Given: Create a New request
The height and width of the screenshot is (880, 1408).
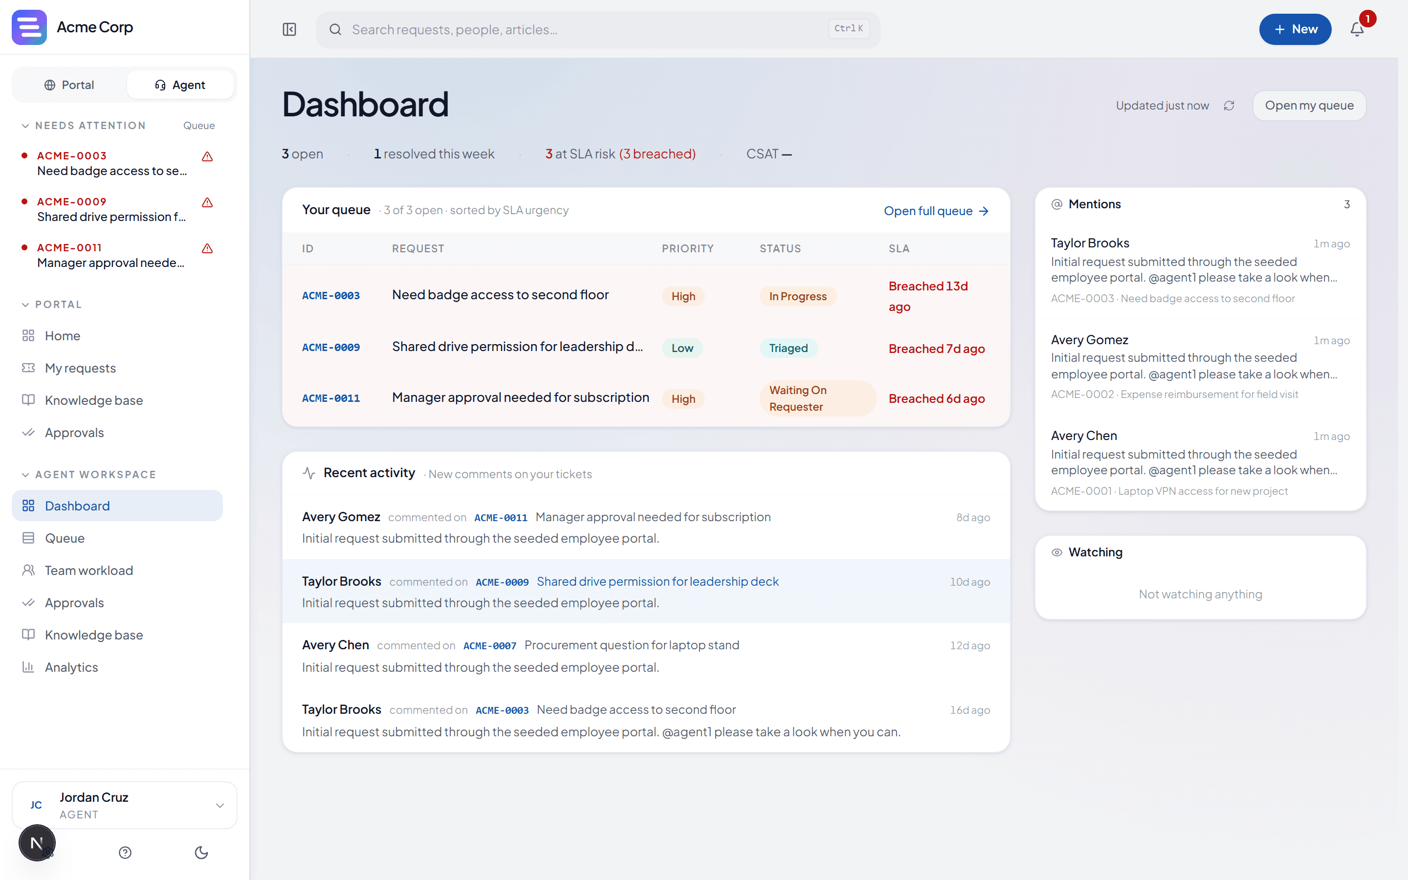Looking at the screenshot, I should (1295, 29).
